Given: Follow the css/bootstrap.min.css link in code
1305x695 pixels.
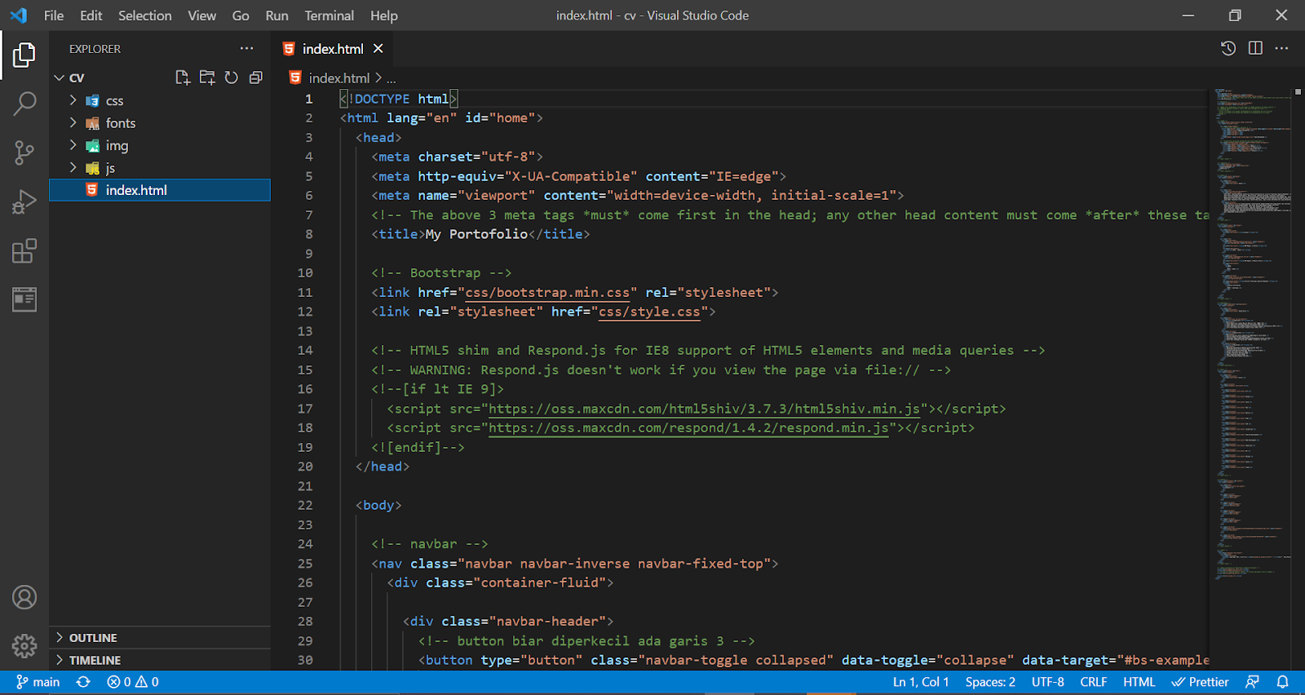Looking at the screenshot, I should point(547,292).
